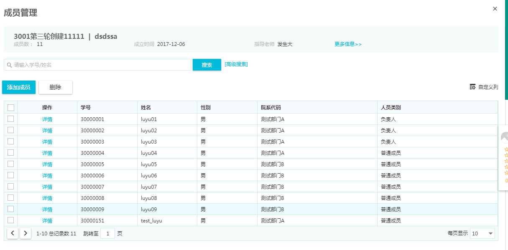508x250 pixels.
Task: Click 普通成员 in luyu09 row
Action: [391, 210]
